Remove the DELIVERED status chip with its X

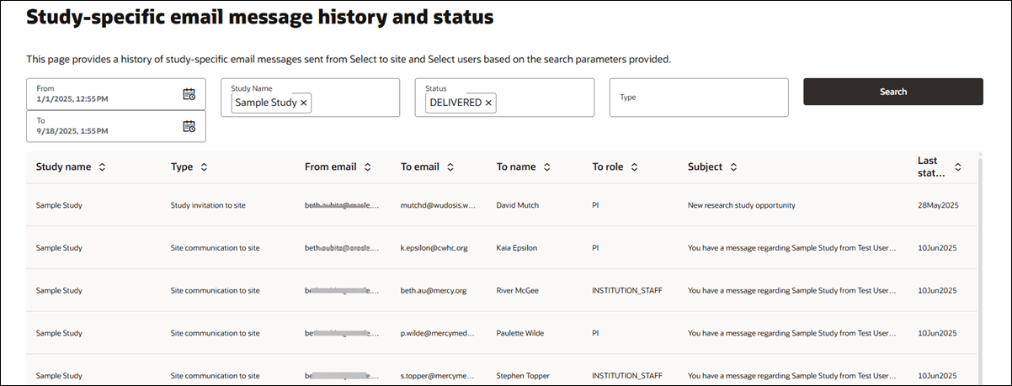pyautogui.click(x=488, y=103)
